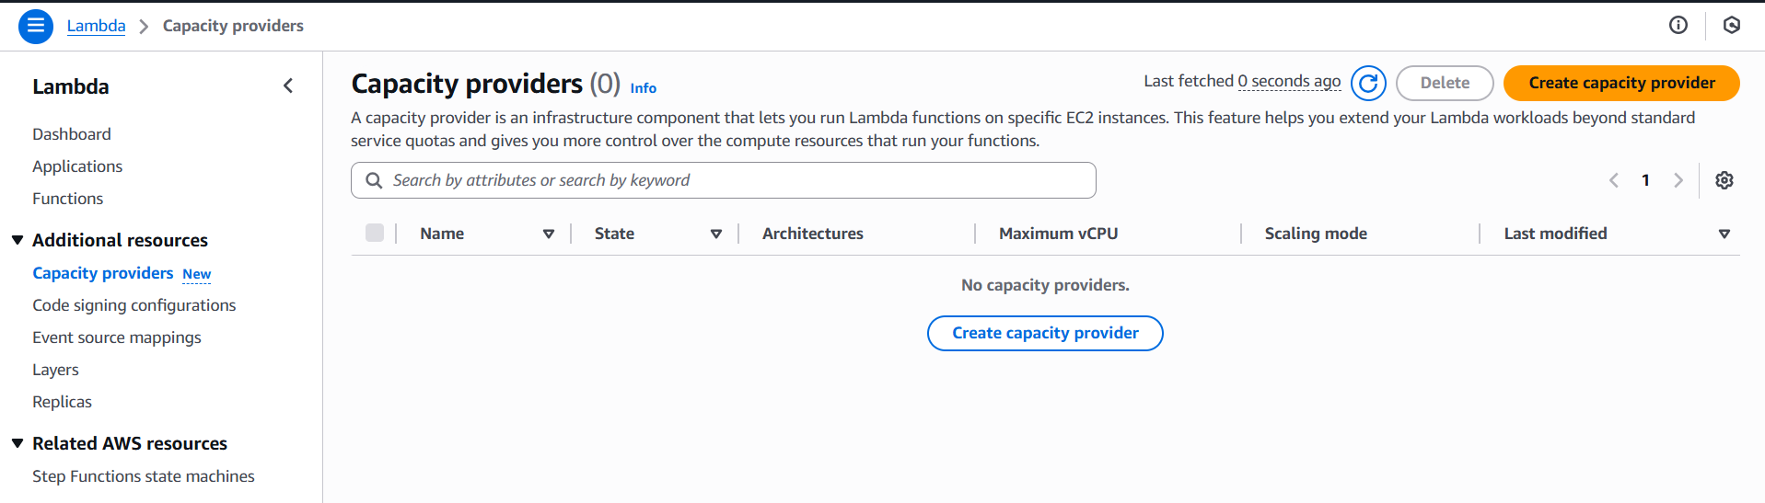Open Layers in the sidebar

click(x=55, y=370)
